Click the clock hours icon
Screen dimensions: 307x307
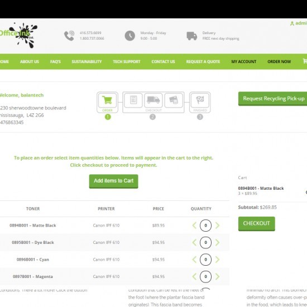[130, 36]
